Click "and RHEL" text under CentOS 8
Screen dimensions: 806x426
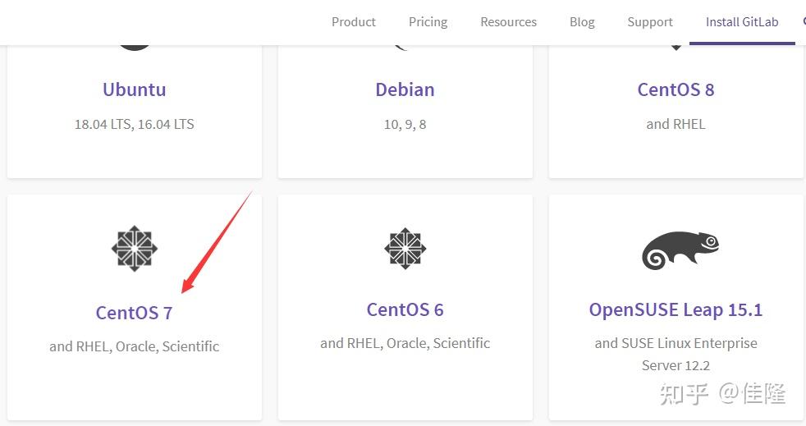click(675, 125)
